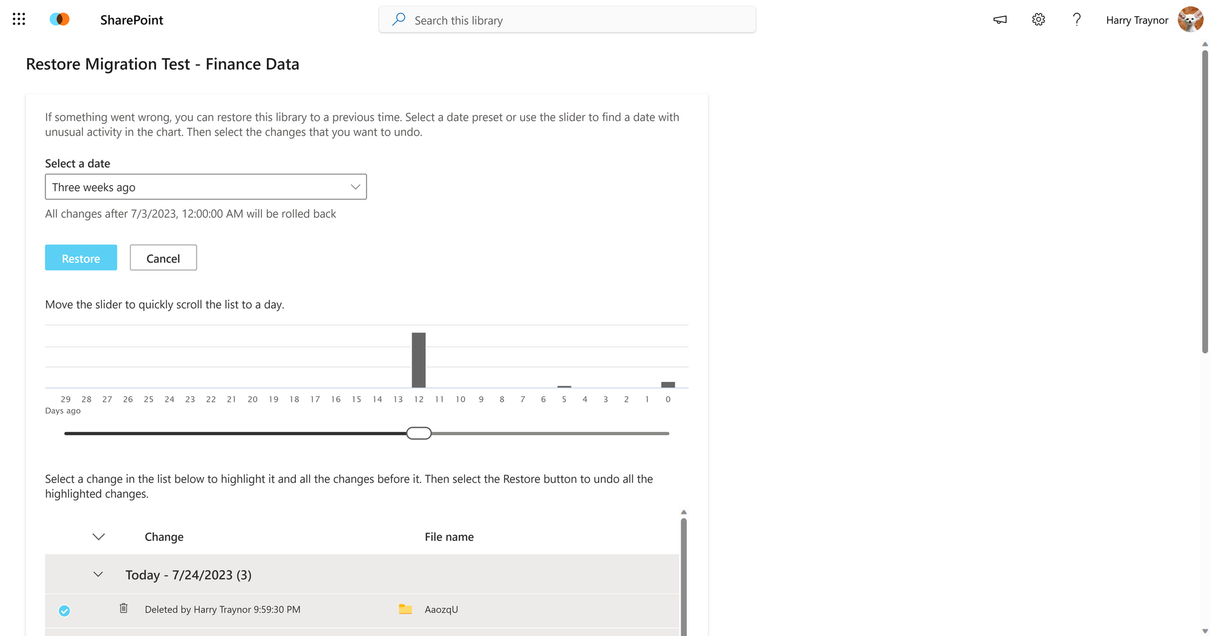Image resolution: width=1210 pixels, height=636 pixels.
Task: Click the organization logo icon
Action: click(x=59, y=19)
